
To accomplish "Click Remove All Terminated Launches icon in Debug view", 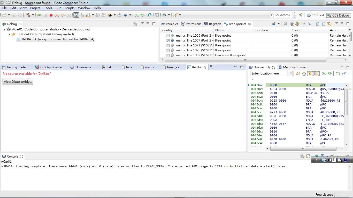I will click(135, 24).
